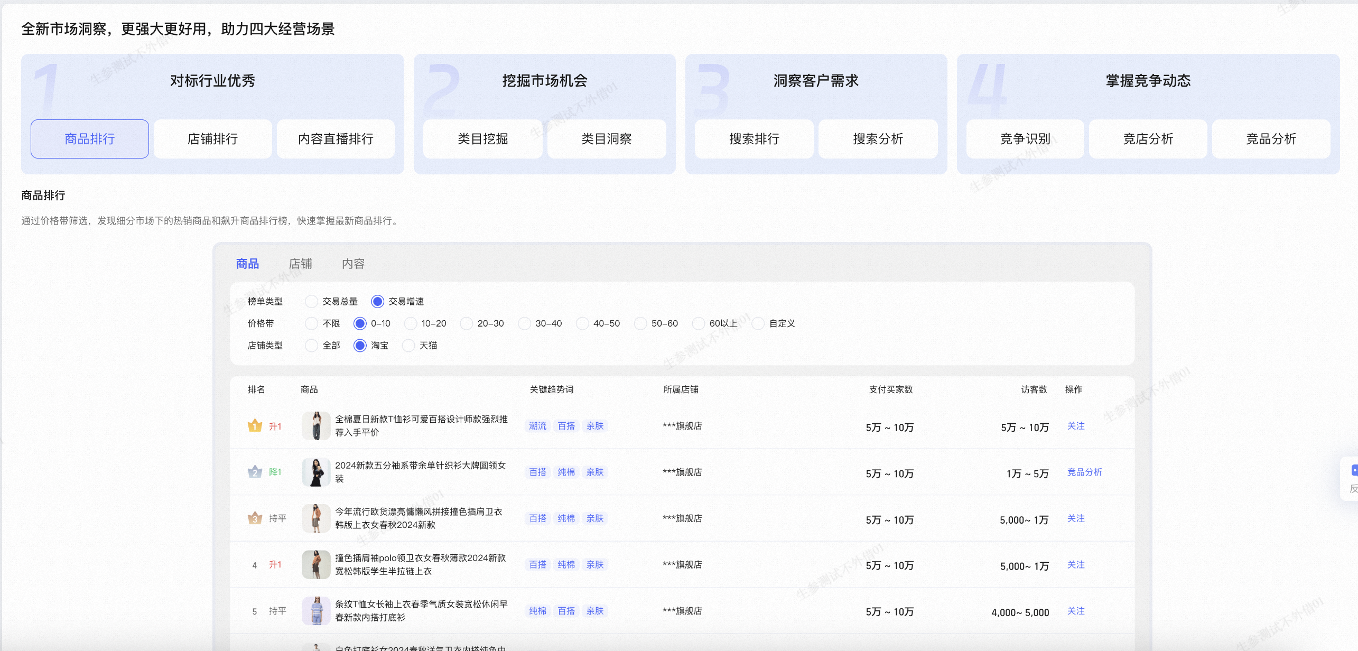Viewport: 1358px width, 651px height.
Task: Click 关注 for rank 3 product
Action: coord(1076,518)
